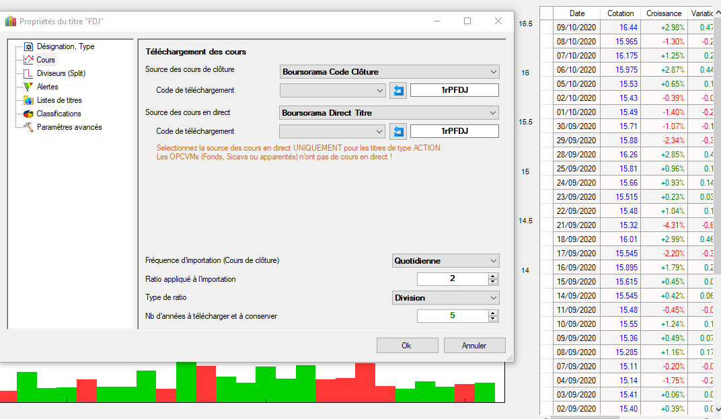The image size is (721, 419).
Task: Click blue reset icon for direct code
Action: click(x=398, y=131)
